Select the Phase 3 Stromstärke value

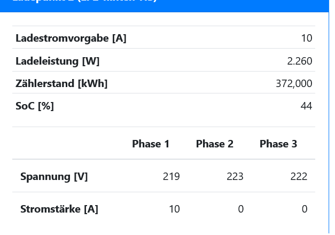tap(304, 209)
